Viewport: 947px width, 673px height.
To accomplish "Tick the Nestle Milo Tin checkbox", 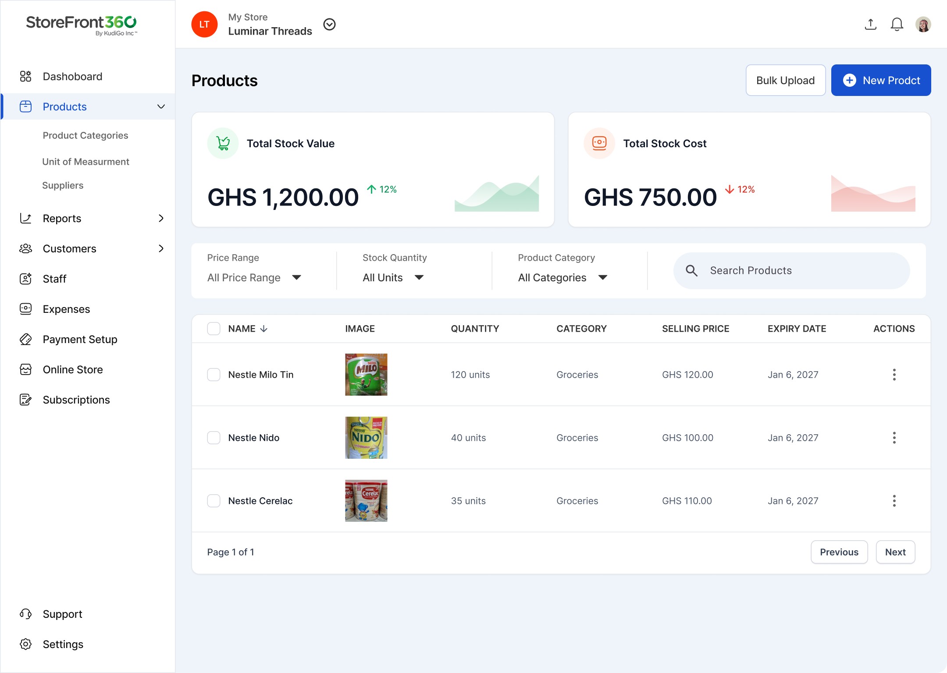I will [x=214, y=375].
